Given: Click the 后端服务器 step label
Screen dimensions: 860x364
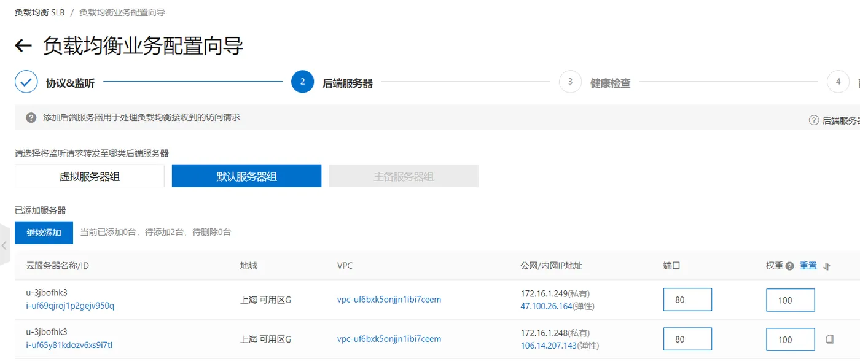Looking at the screenshot, I should 348,83.
